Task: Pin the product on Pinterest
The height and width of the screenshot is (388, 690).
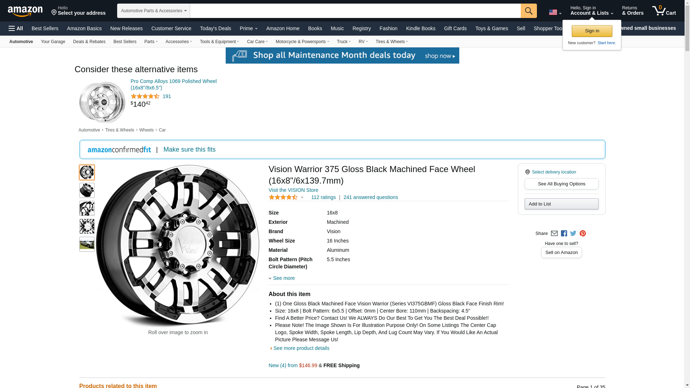Action: (x=583, y=234)
